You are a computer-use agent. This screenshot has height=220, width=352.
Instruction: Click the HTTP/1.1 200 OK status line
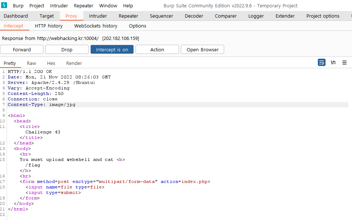30,71
